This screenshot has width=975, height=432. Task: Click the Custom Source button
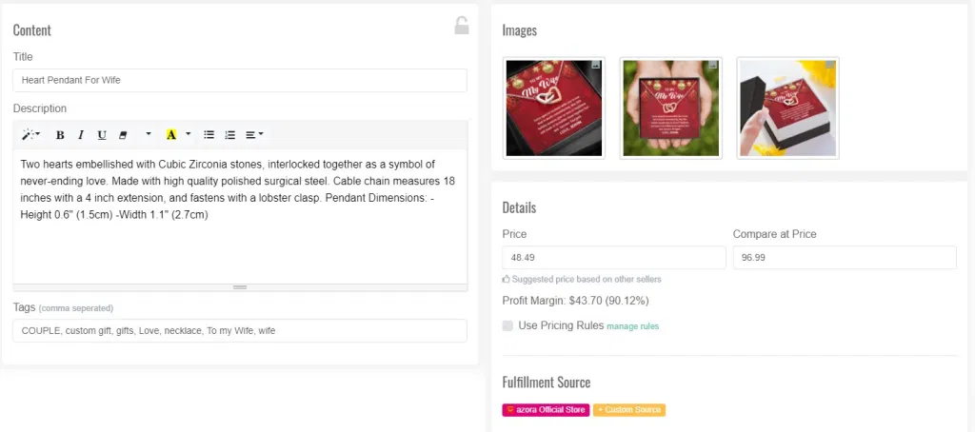(629, 410)
